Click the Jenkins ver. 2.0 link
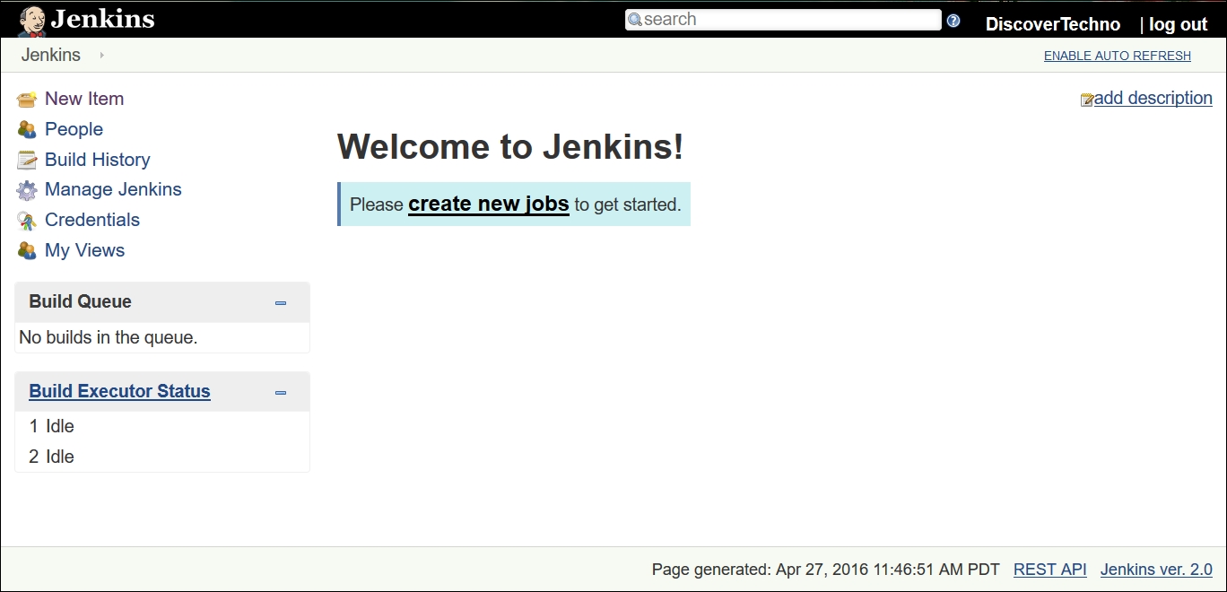This screenshot has width=1227, height=592. tap(1156, 570)
